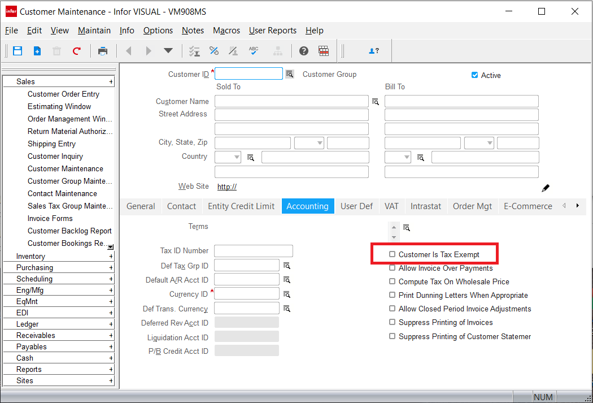Viewport: 593px width, 403px height.
Task: Open Terms lookup browse icon
Action: [x=406, y=227]
